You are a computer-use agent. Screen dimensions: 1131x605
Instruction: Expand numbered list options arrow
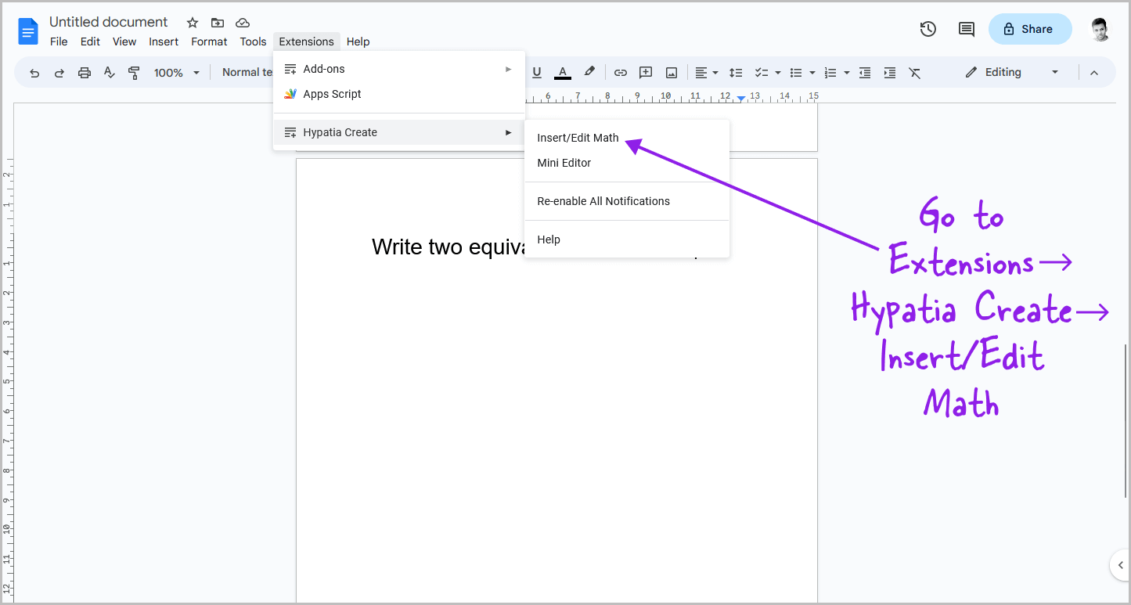coord(847,73)
